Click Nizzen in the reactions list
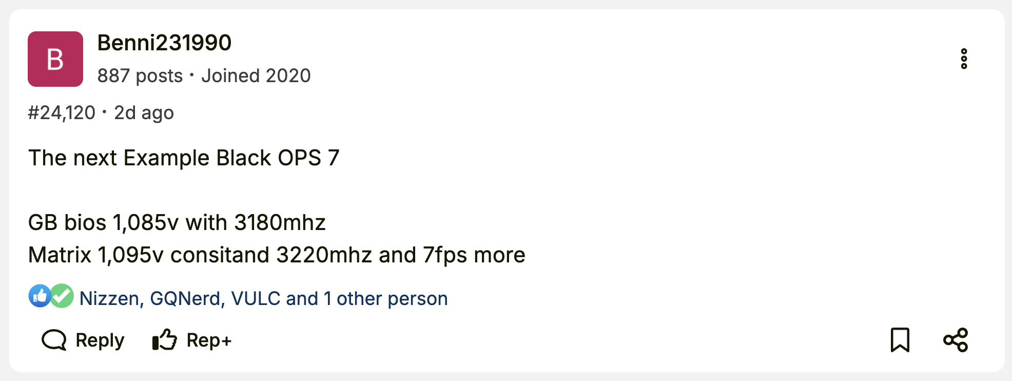Screen dimensions: 1012x381 [109, 298]
